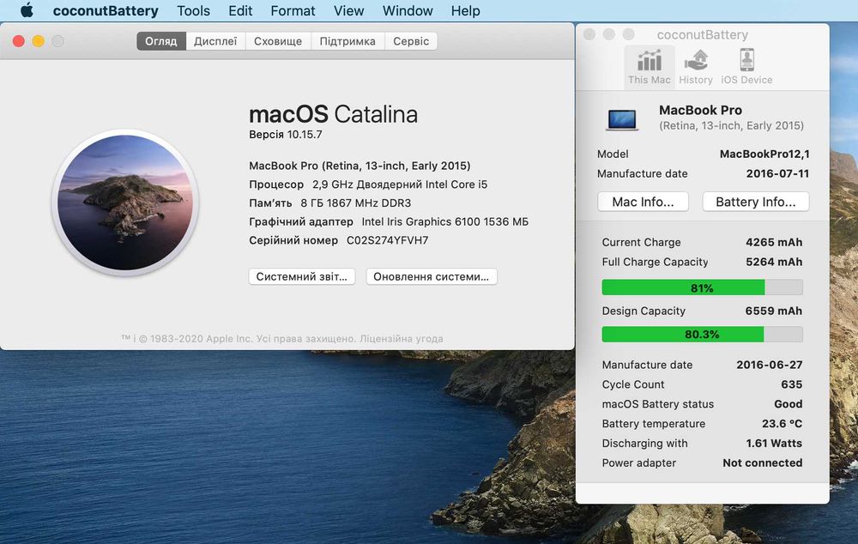Switch to the Дисплеї tab
Screen dimensions: 858x544
[215, 41]
